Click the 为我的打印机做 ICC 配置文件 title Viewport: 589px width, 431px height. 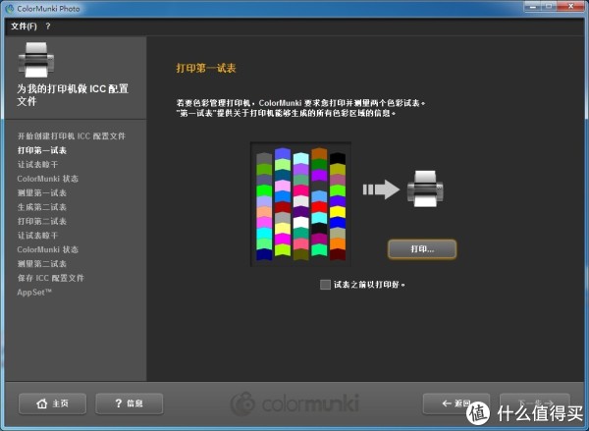[73, 94]
